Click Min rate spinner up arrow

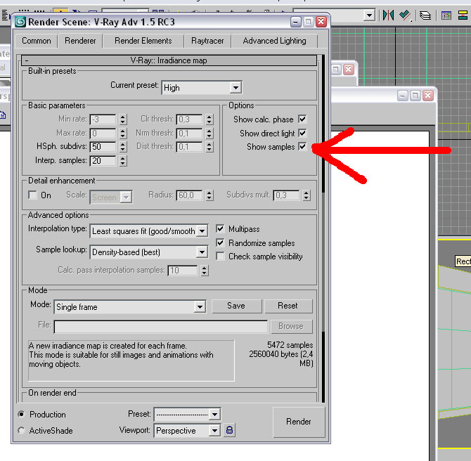[x=122, y=117]
